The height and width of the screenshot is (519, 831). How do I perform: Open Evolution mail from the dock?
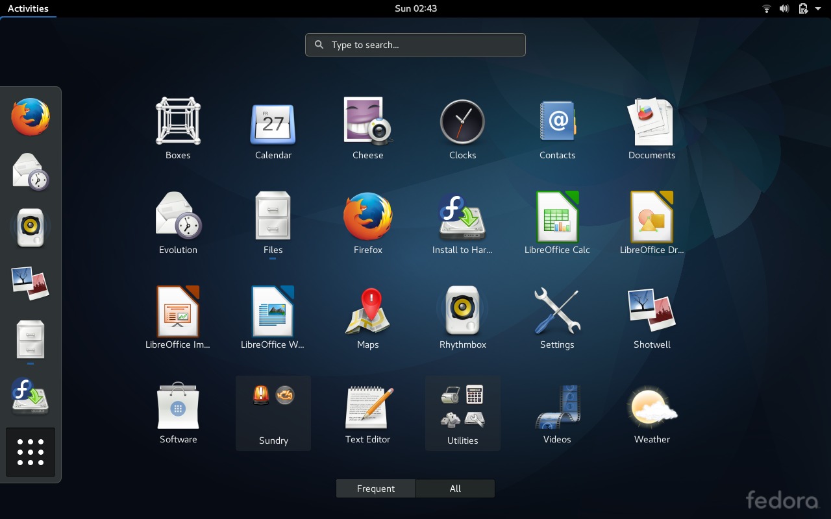(31, 171)
